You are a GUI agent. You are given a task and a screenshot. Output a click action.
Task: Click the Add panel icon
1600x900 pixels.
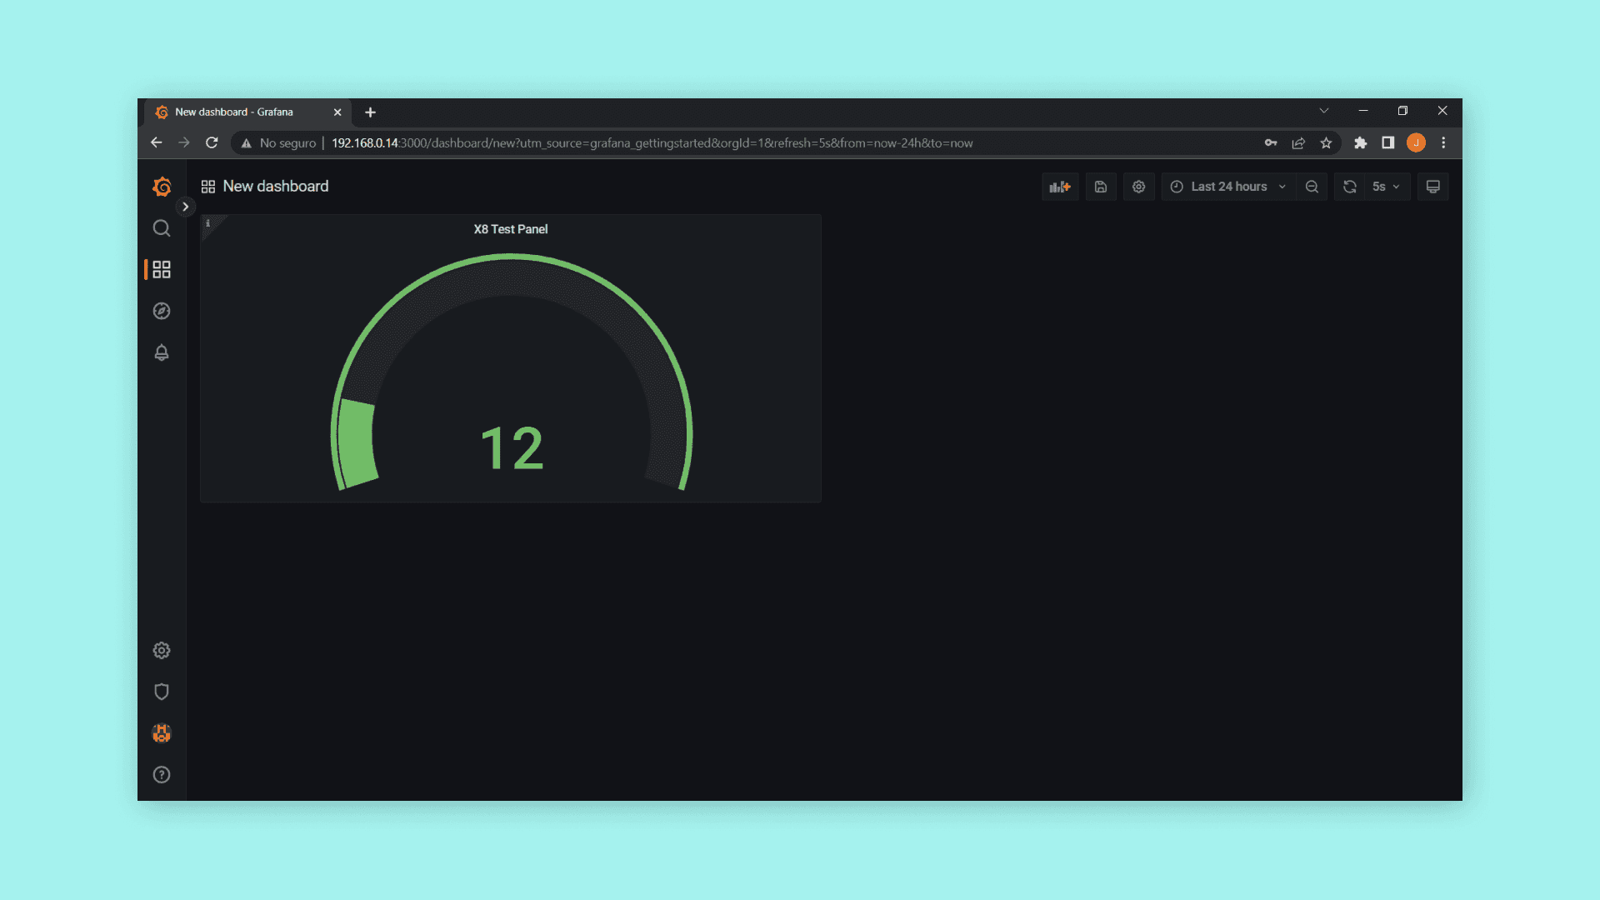pyautogui.click(x=1060, y=187)
